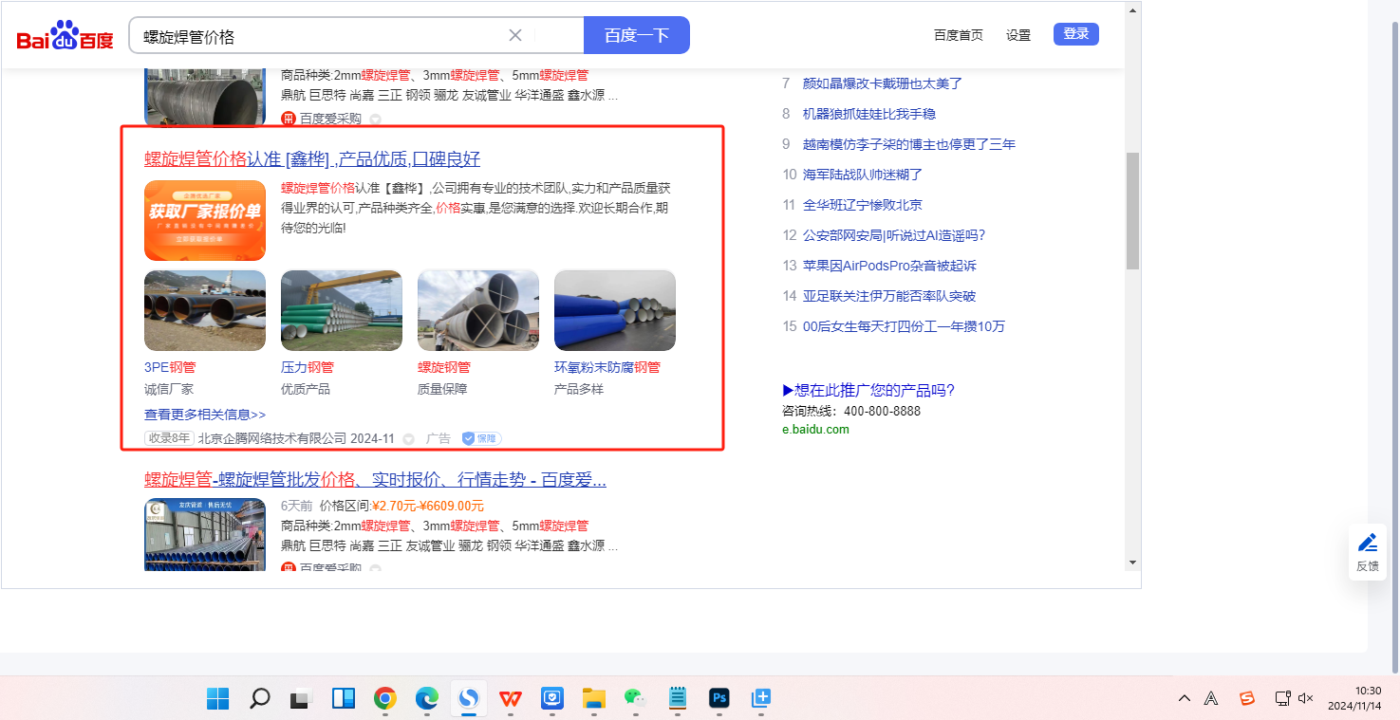Open dropdown arrow beside 北京企腾网络技术有限公司 2024-11

pyautogui.click(x=409, y=439)
